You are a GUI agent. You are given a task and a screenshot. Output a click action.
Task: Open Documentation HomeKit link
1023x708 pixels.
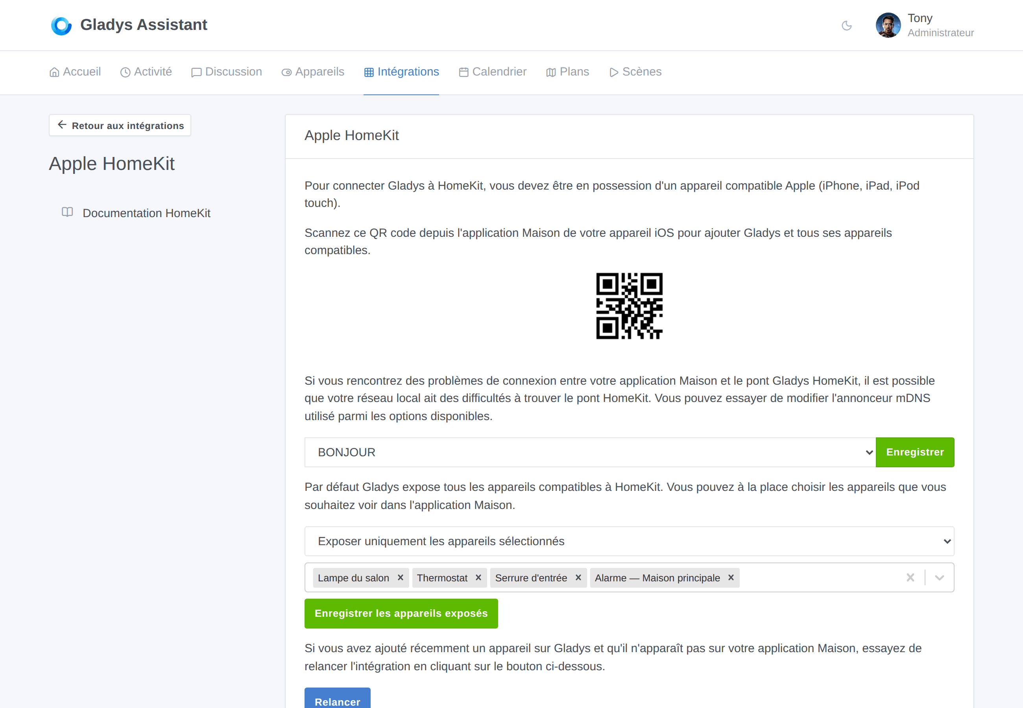136,213
